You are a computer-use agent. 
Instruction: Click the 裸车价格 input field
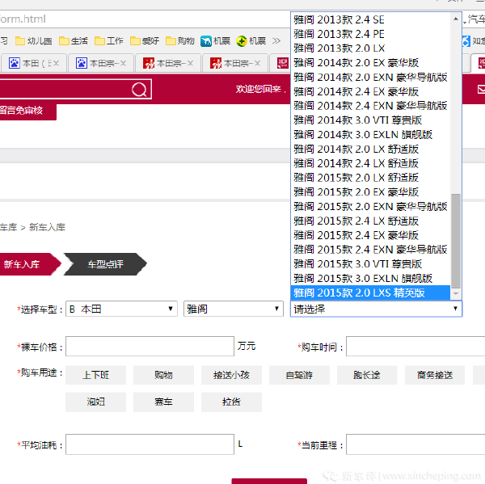tap(150, 347)
